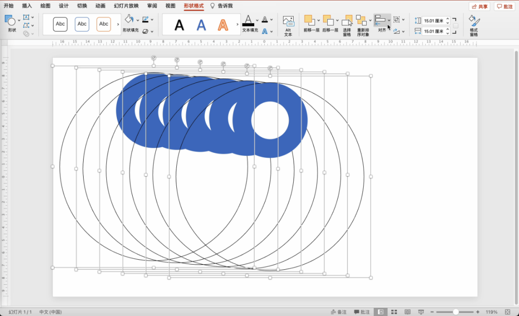Open the Alt 文本 pane
This screenshot has width=519, height=316.
288,25
